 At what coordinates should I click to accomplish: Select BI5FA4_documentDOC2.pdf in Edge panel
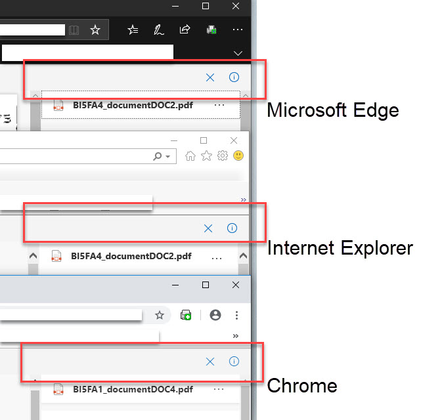141,105
